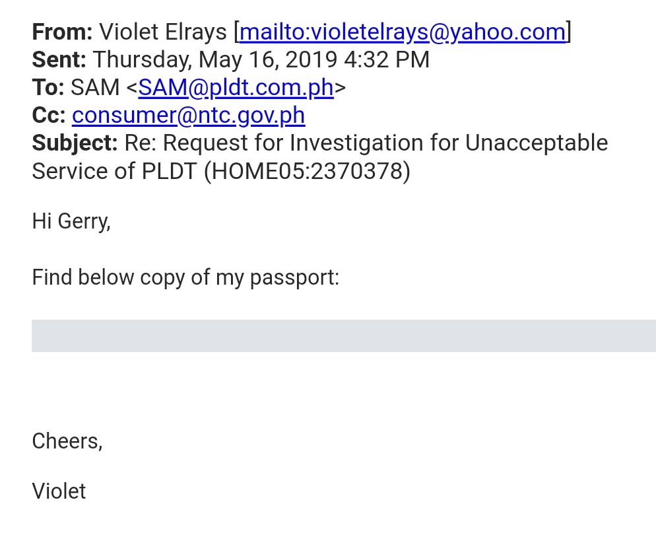Click the 4:32 PM sent time
The height and width of the screenshot is (535, 656).
(386, 59)
